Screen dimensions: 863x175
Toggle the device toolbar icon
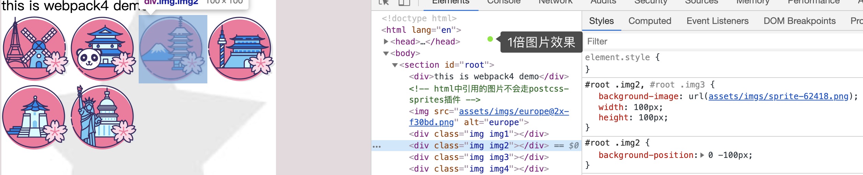pos(404,2)
